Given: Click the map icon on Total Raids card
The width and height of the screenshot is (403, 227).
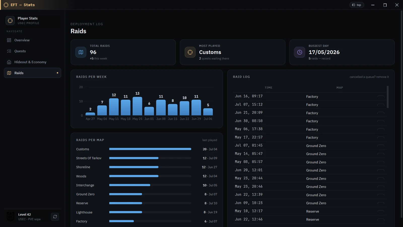Looking at the screenshot, I should click(81, 52).
